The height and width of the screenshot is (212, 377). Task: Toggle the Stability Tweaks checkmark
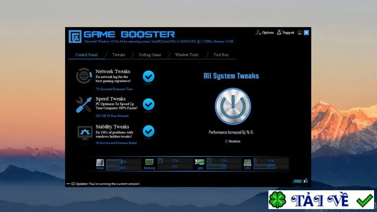pyautogui.click(x=149, y=131)
